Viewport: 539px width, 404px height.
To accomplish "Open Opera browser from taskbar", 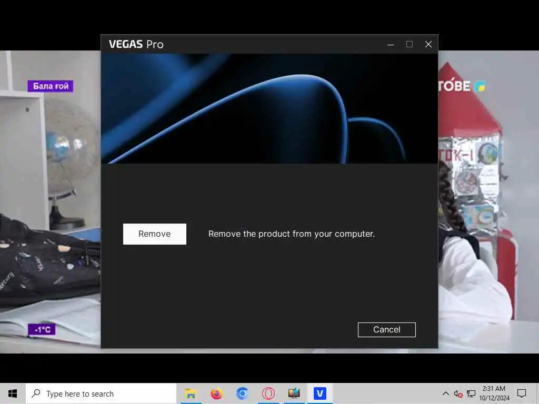I will pyautogui.click(x=268, y=393).
